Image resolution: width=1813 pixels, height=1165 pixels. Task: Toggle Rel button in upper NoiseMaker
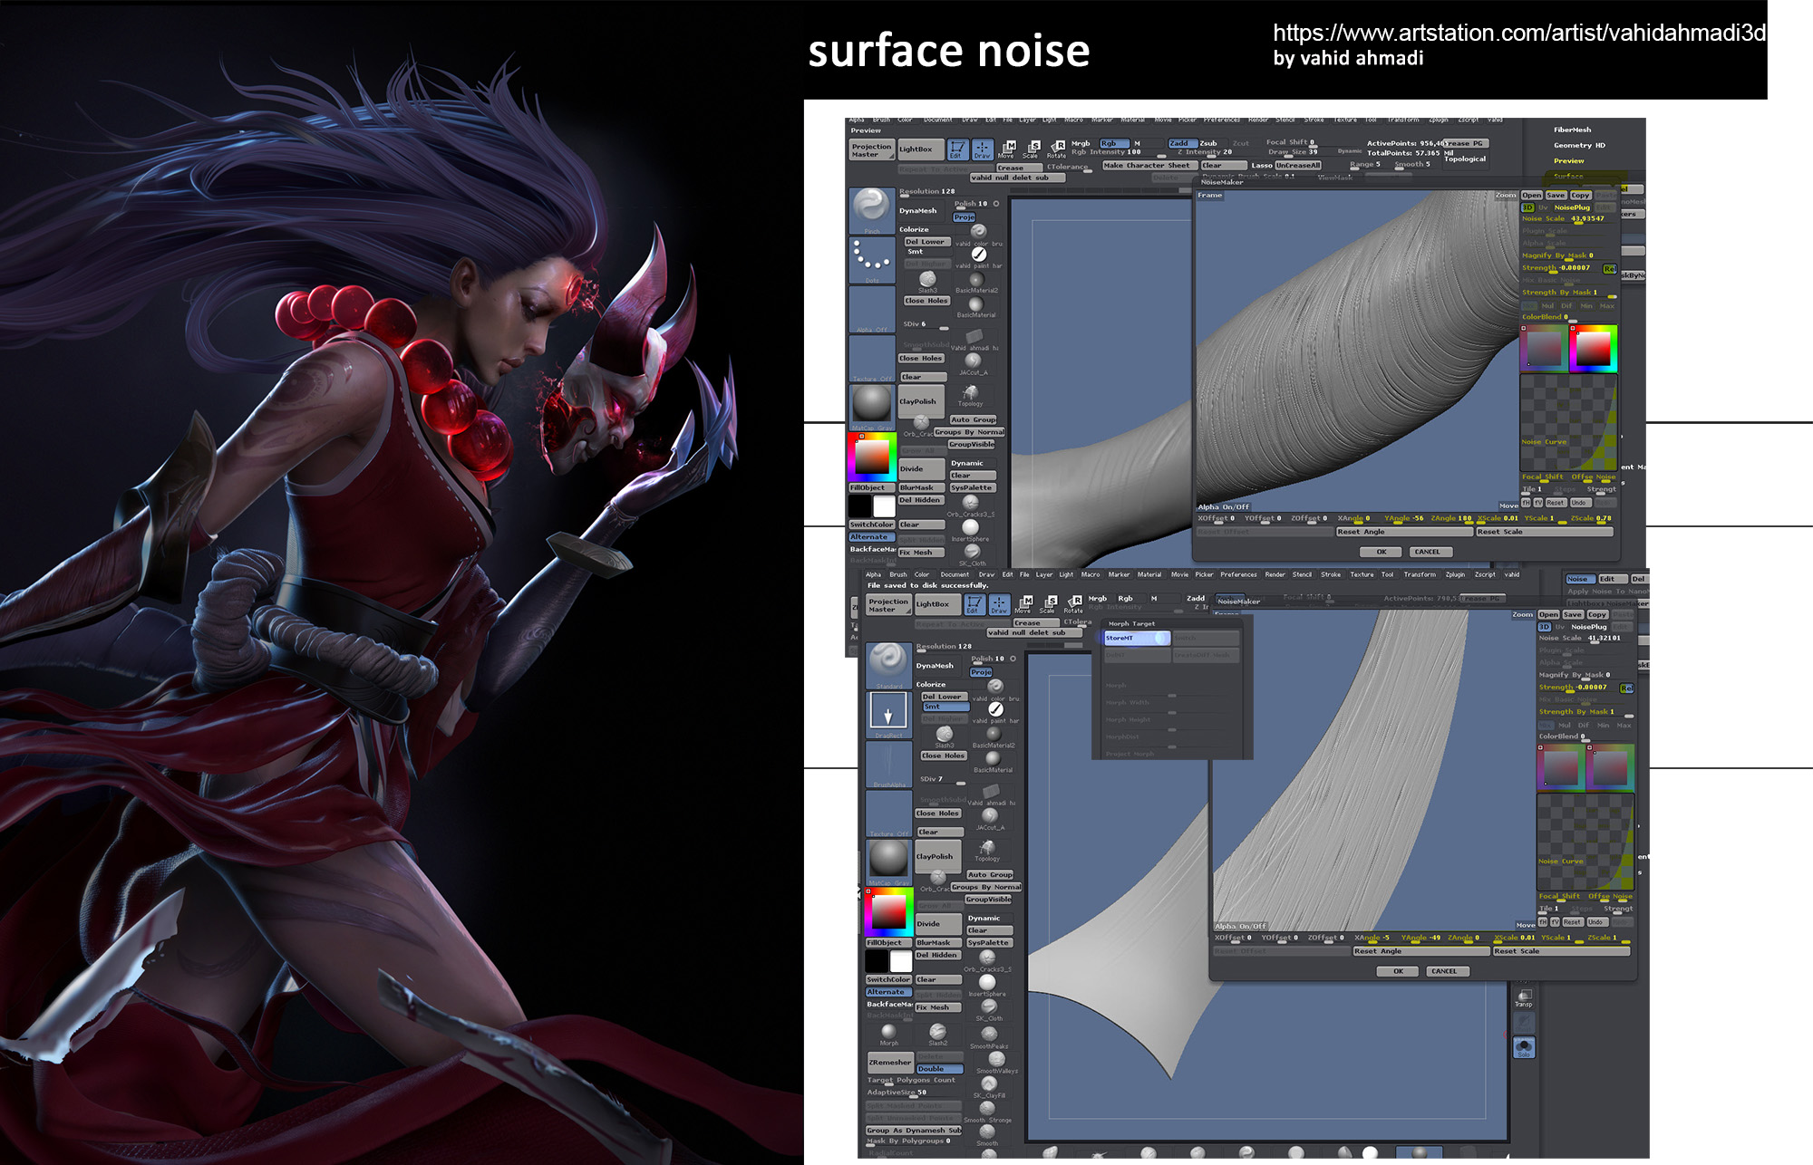pos(1609,269)
